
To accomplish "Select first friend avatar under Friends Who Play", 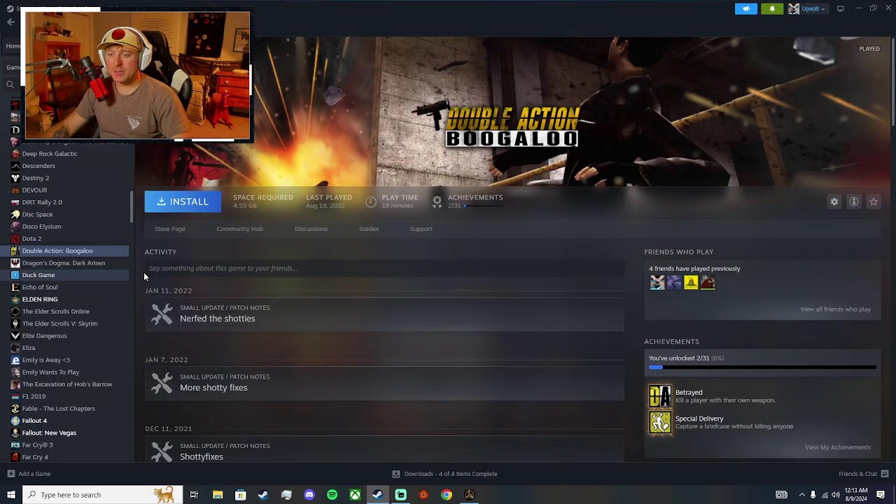I will tap(657, 282).
